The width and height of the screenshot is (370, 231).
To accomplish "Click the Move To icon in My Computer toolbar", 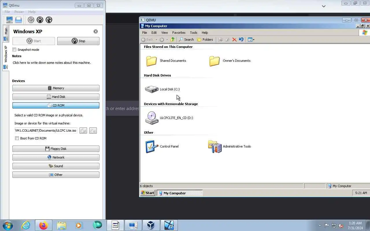I will click(x=221, y=40).
